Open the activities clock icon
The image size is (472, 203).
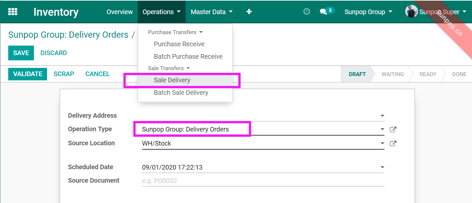pyautogui.click(x=306, y=12)
